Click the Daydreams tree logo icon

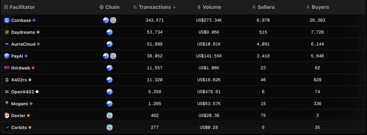coord(7,32)
